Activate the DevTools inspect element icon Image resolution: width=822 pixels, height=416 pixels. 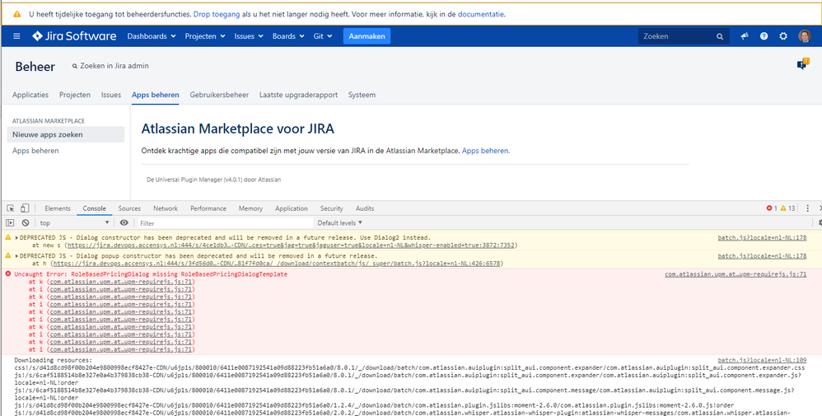coord(11,208)
